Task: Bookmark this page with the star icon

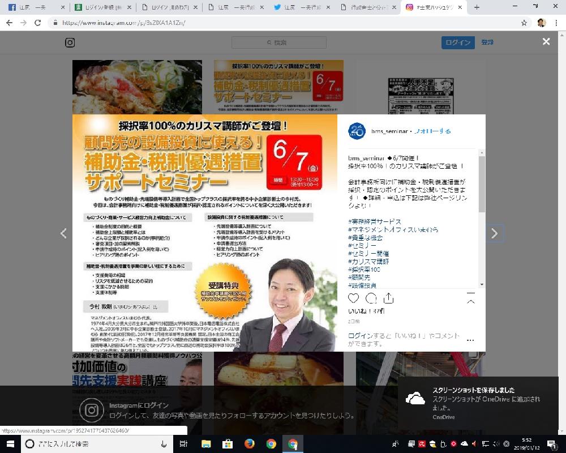Action: click(x=524, y=23)
